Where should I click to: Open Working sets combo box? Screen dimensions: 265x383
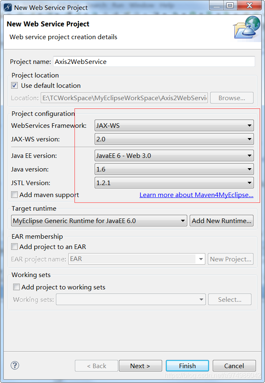click(131, 299)
